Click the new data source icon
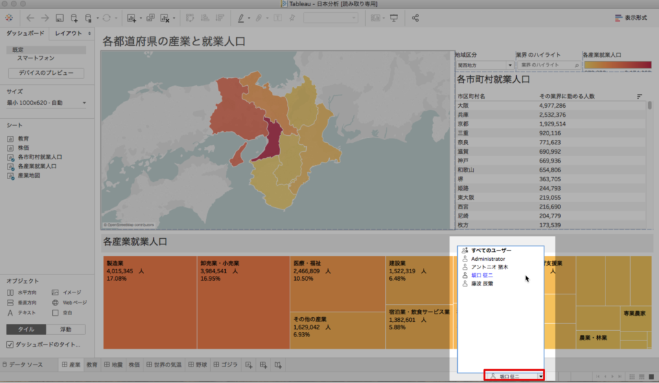Viewport: 659px width, 383px height. point(74,18)
